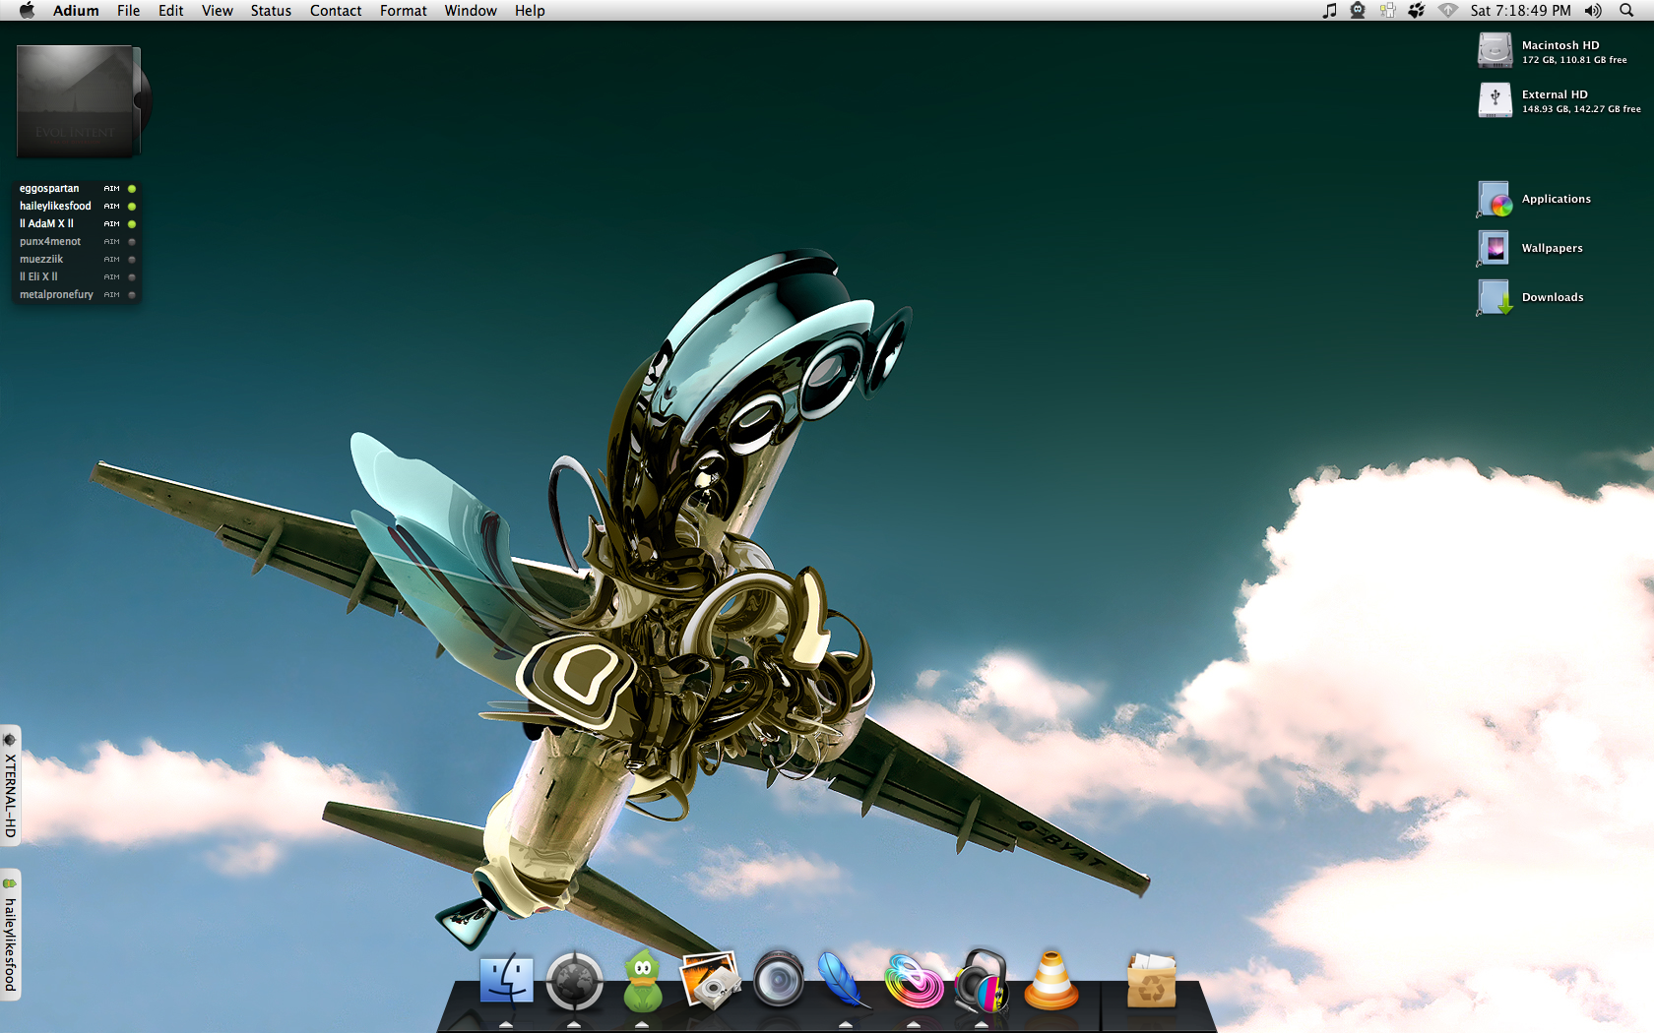The height and width of the screenshot is (1033, 1654).
Task: Select offline contact punx4menot
Action: (x=77, y=242)
